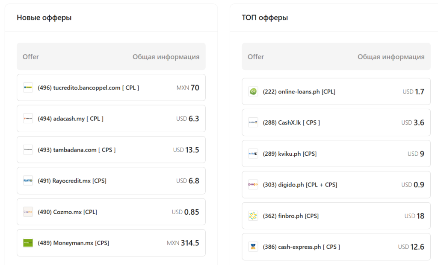The height and width of the screenshot is (265, 438).
Task: Click the green Moneyman.mx logo
Action: pos(28,243)
